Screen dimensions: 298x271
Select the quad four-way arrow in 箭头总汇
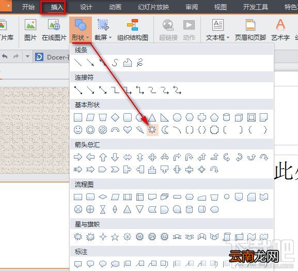[x=152, y=157]
